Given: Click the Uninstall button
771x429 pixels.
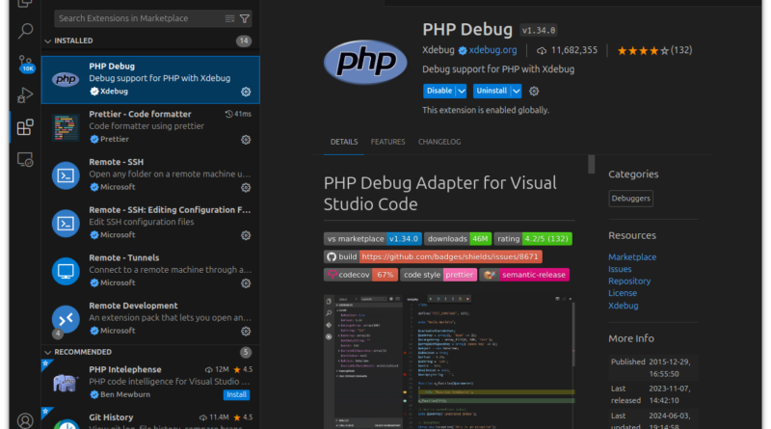Looking at the screenshot, I should tap(492, 91).
